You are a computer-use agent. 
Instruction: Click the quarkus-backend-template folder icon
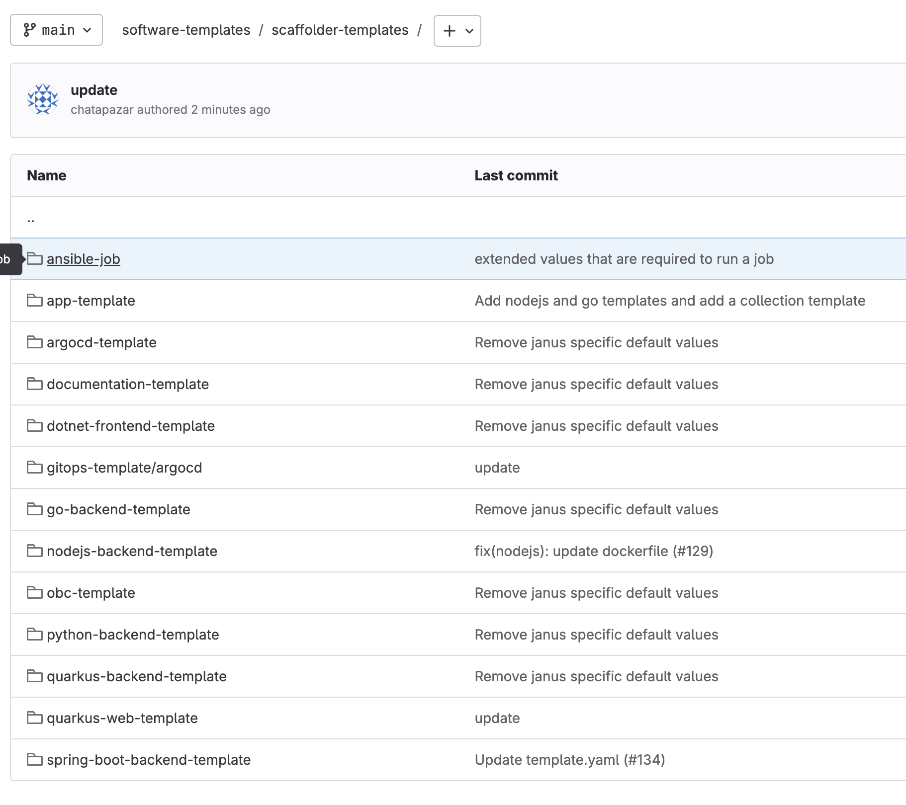coord(35,676)
